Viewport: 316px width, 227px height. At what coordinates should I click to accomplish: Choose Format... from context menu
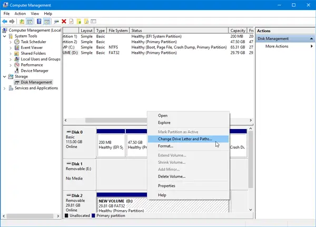click(x=188, y=146)
